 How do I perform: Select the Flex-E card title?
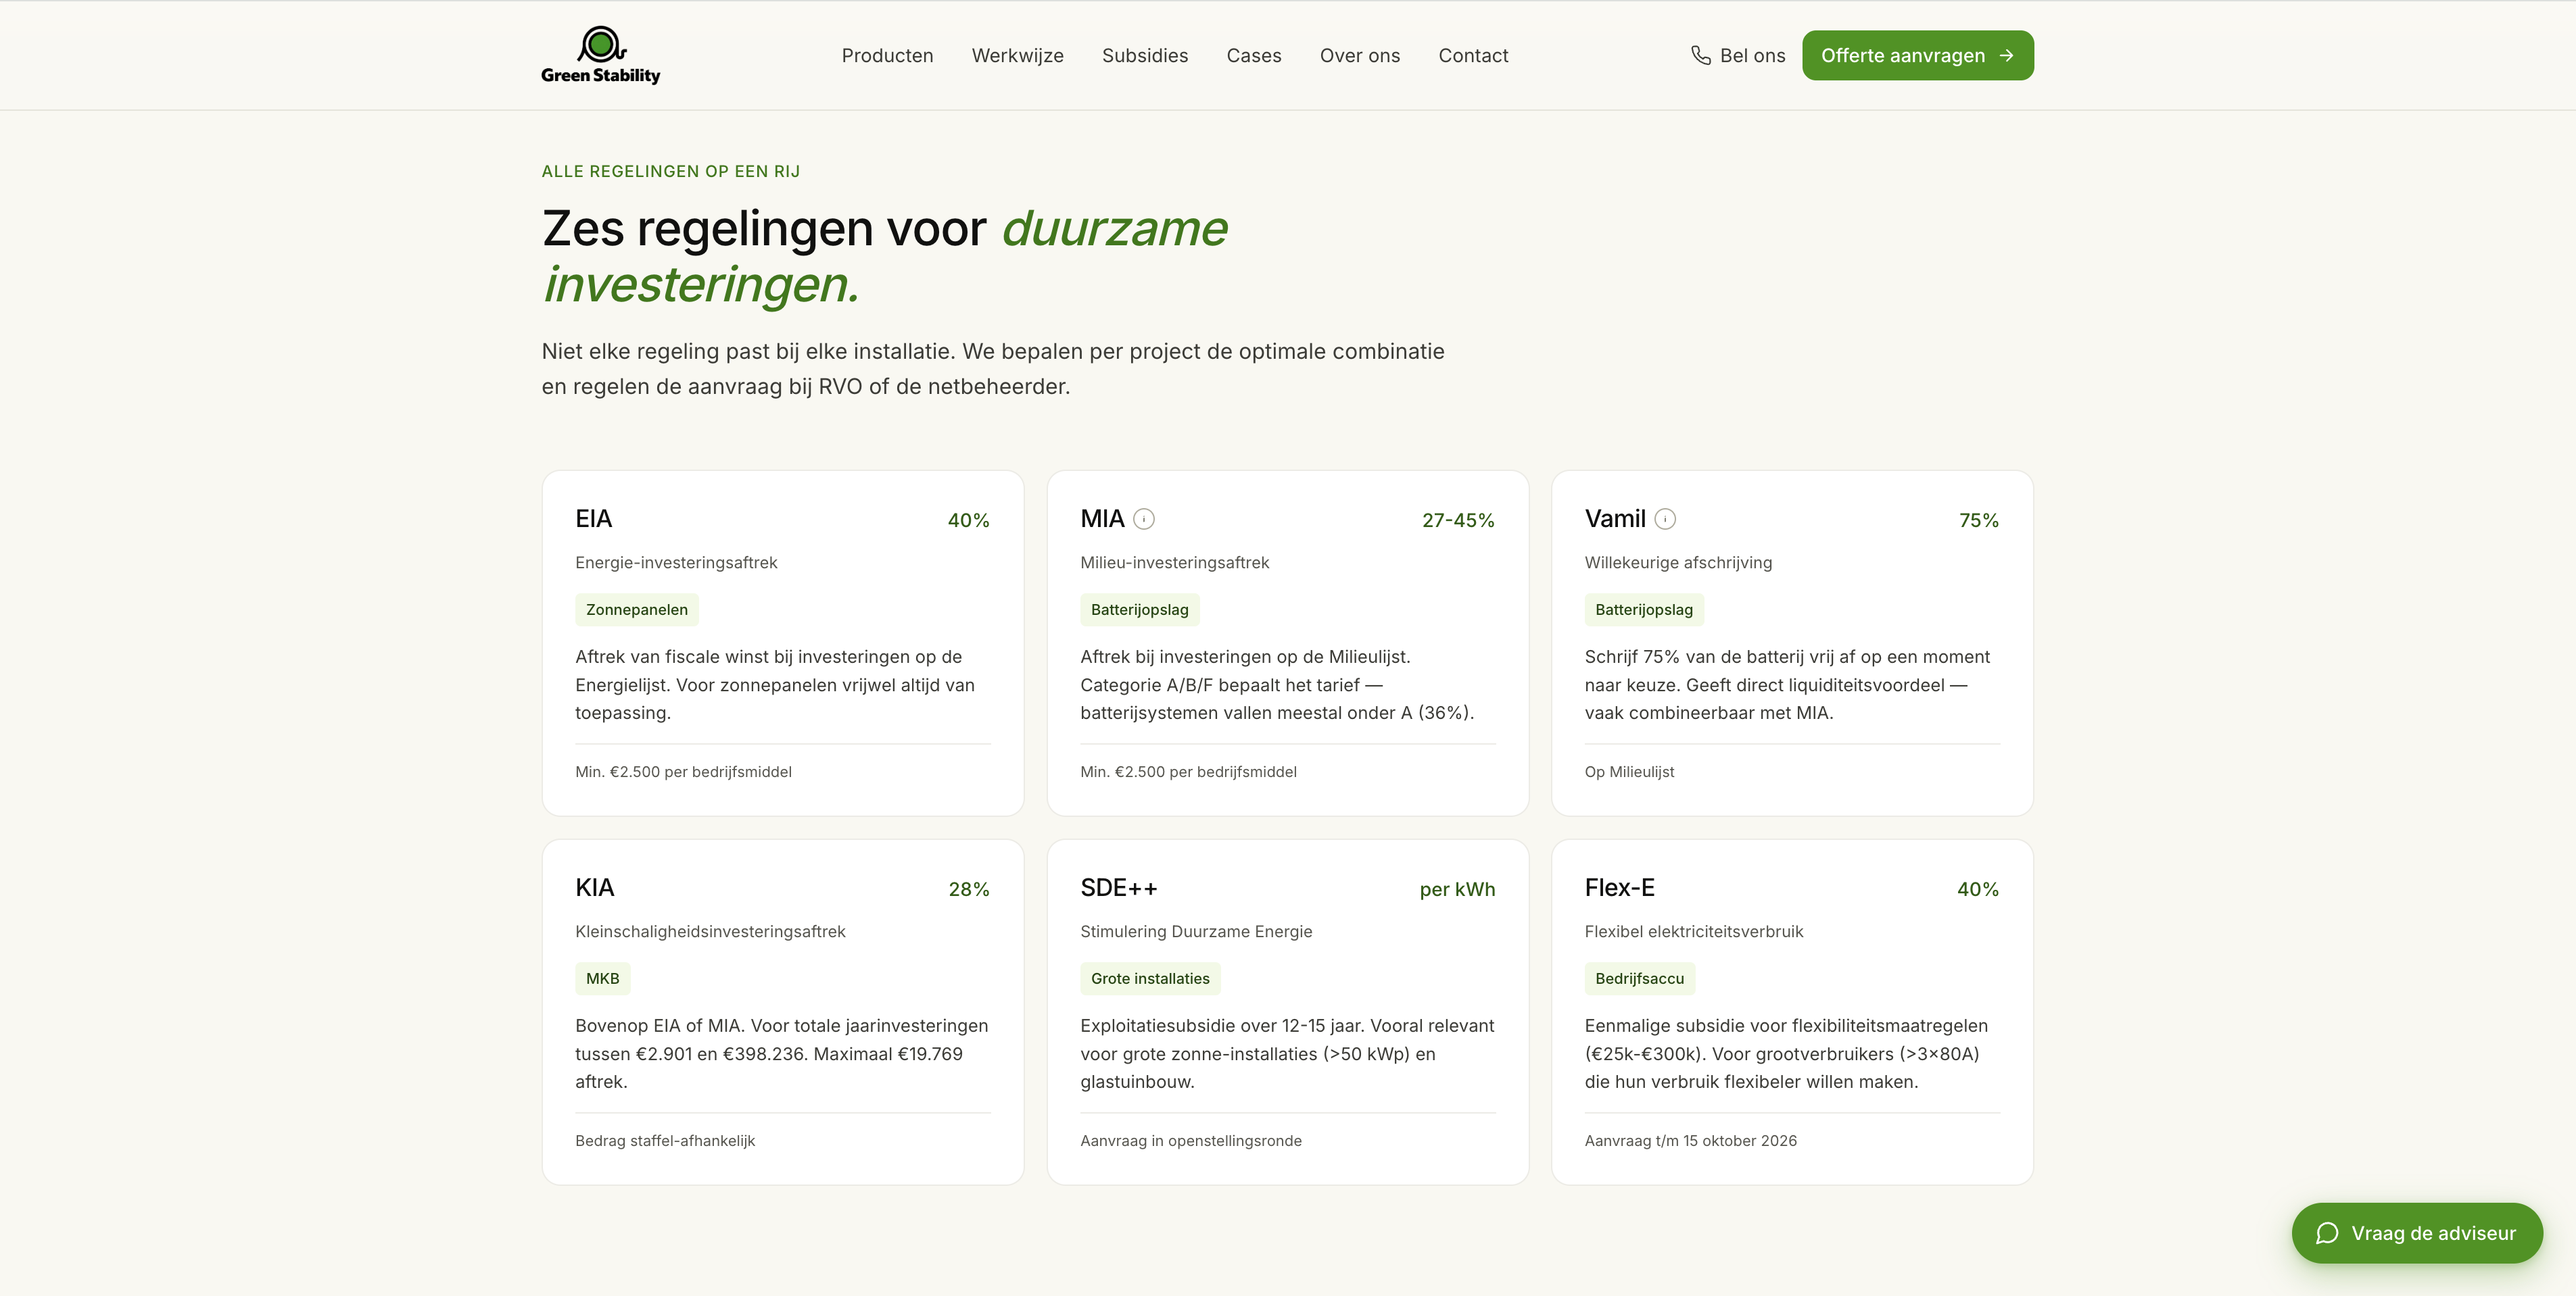[1619, 887]
